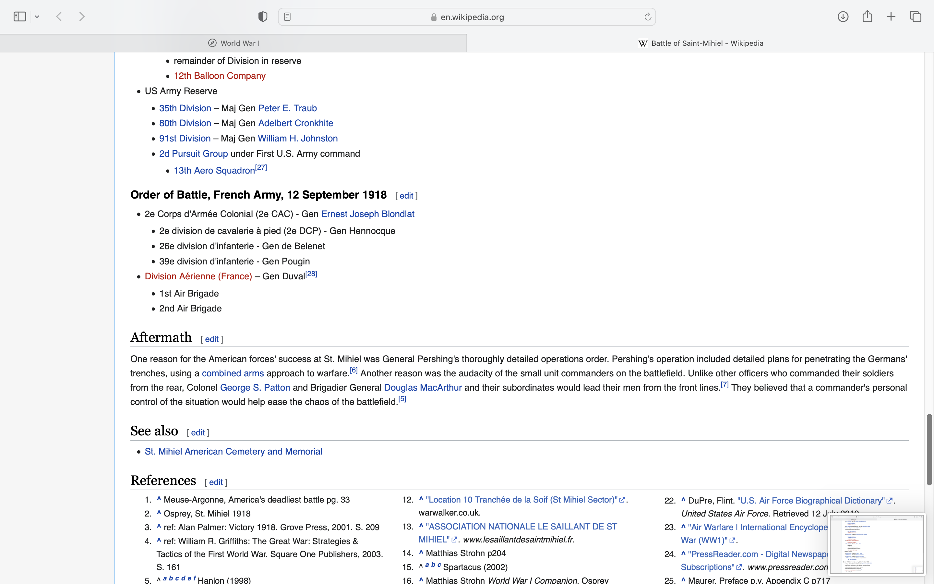934x584 pixels.
Task: Open the Douglas MacArthur link
Action: (423, 387)
